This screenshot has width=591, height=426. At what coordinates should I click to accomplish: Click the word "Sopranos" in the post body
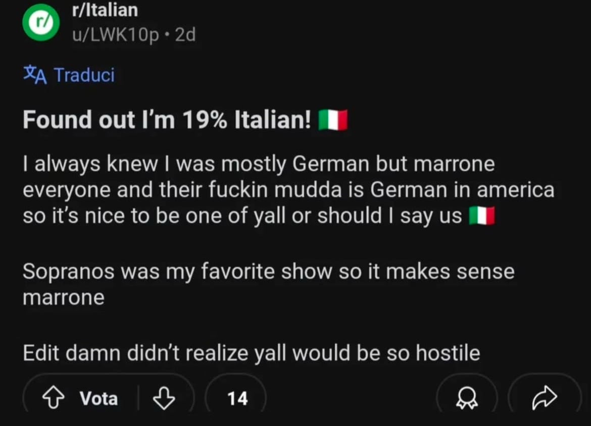point(68,272)
